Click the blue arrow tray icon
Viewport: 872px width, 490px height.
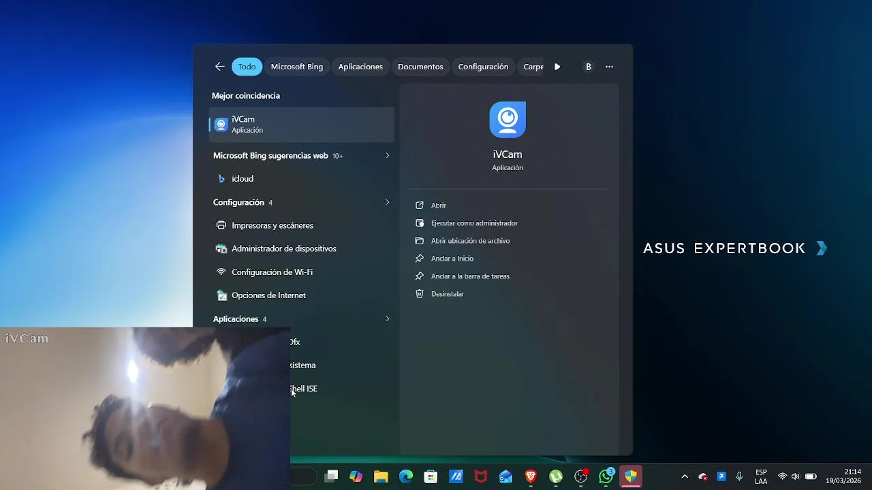coord(721,476)
